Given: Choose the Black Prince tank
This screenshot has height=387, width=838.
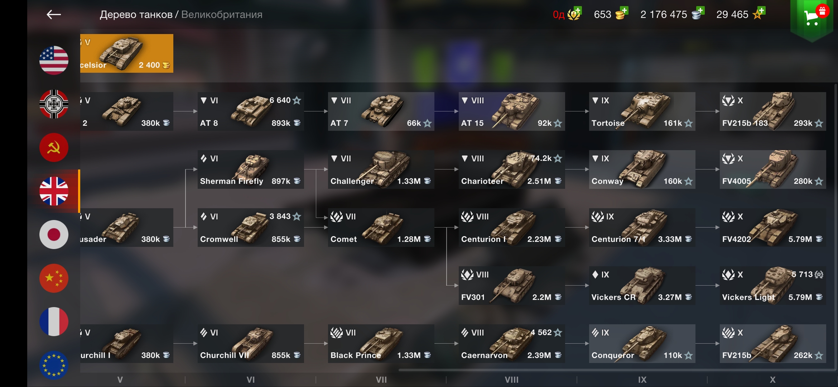Looking at the screenshot, I should click(381, 344).
